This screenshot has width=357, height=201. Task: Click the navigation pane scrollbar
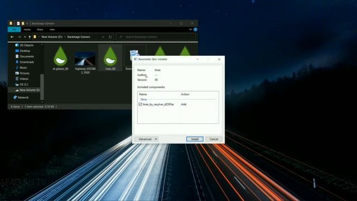click(x=42, y=87)
